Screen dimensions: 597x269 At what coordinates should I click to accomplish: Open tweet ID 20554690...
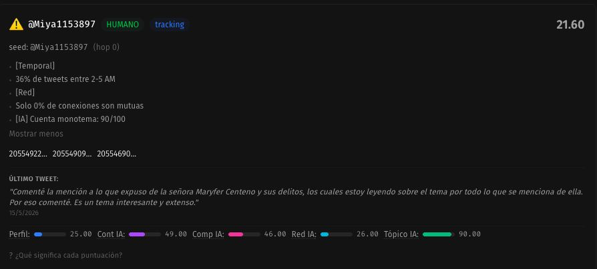pyautogui.click(x=116, y=154)
